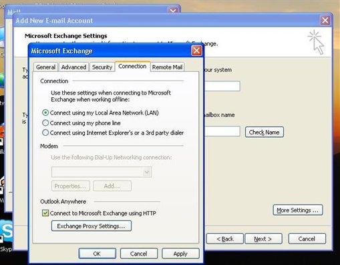This screenshot has height=265, width=340.
Task: Open the Skype desktop icon
Action: pos(6,235)
